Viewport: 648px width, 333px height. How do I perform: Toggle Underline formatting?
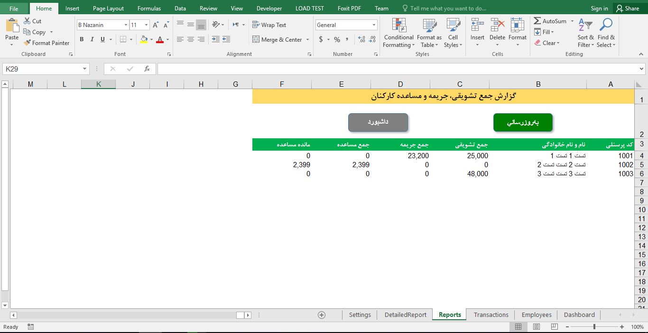(102, 39)
